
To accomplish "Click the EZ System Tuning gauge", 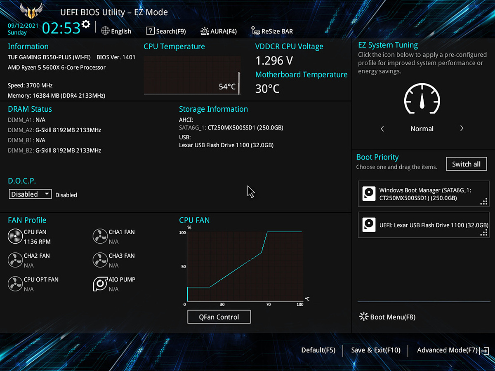I will tap(422, 99).
